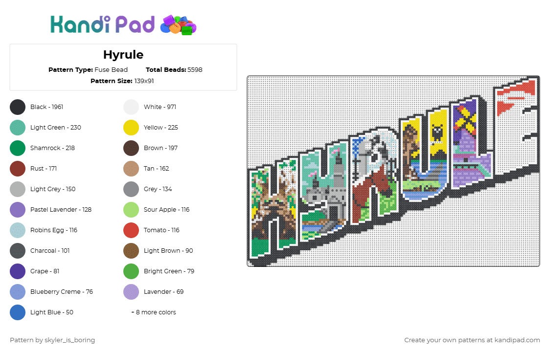The height and width of the screenshot is (352, 550).
Task: Click the Kandi Pad logo text
Action: pos(102,24)
